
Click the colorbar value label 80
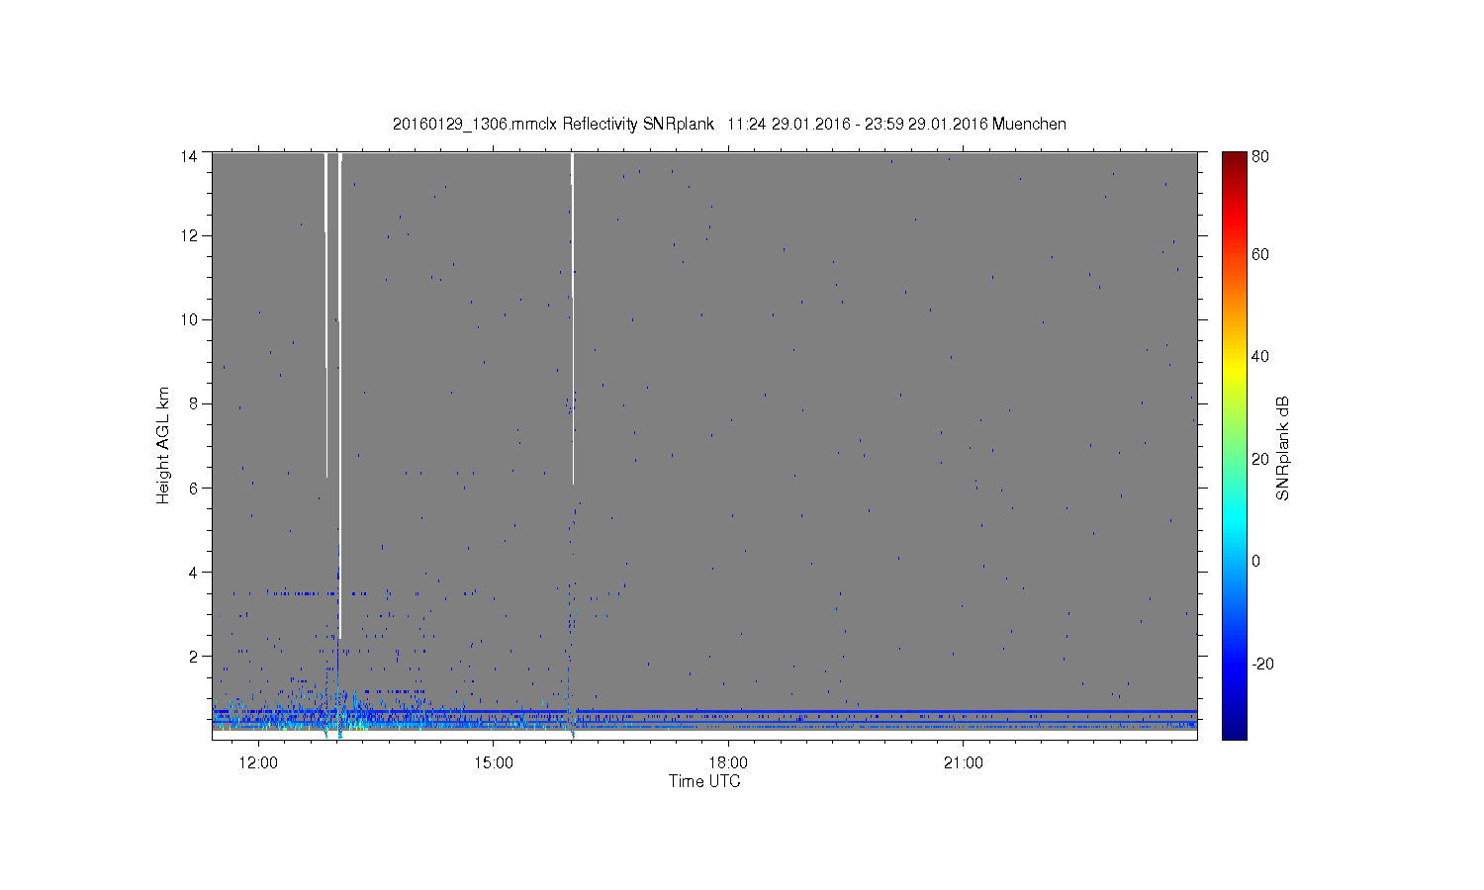[x=1260, y=156]
